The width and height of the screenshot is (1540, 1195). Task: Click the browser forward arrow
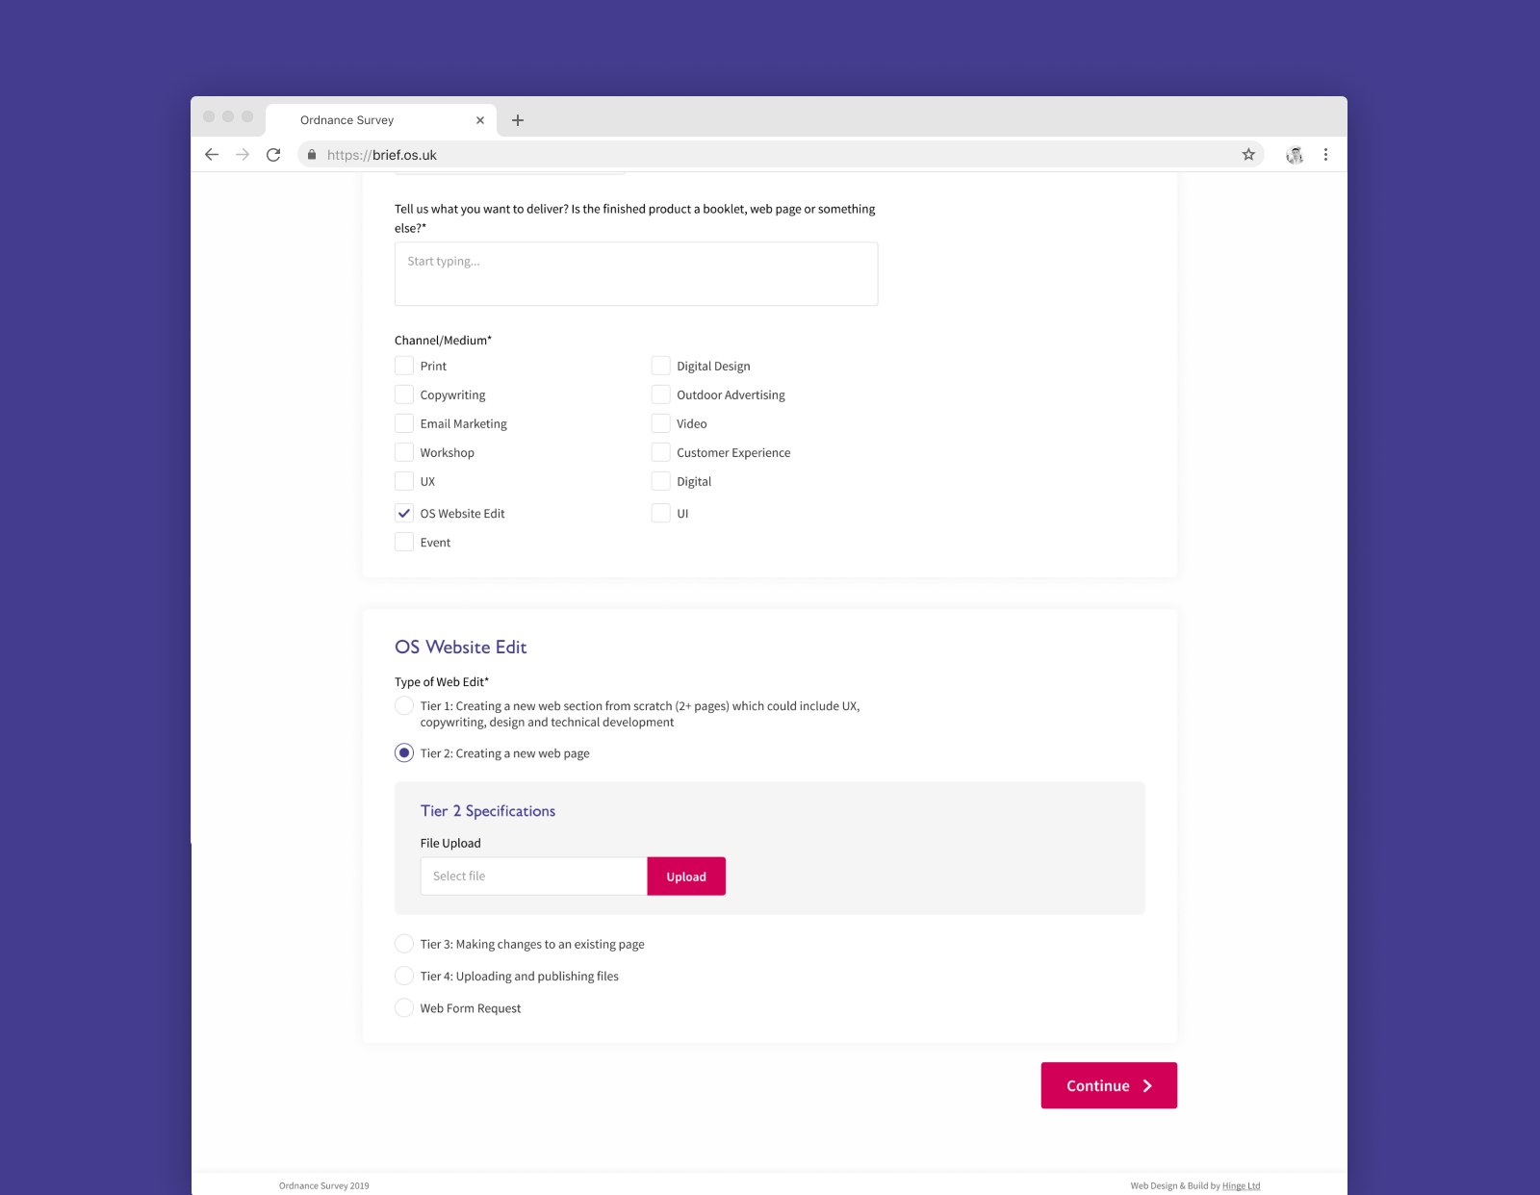pos(243,155)
